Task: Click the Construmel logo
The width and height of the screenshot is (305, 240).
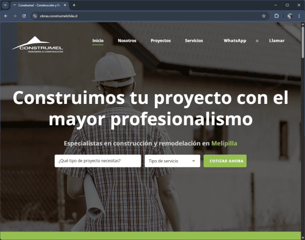Action: coord(37,44)
